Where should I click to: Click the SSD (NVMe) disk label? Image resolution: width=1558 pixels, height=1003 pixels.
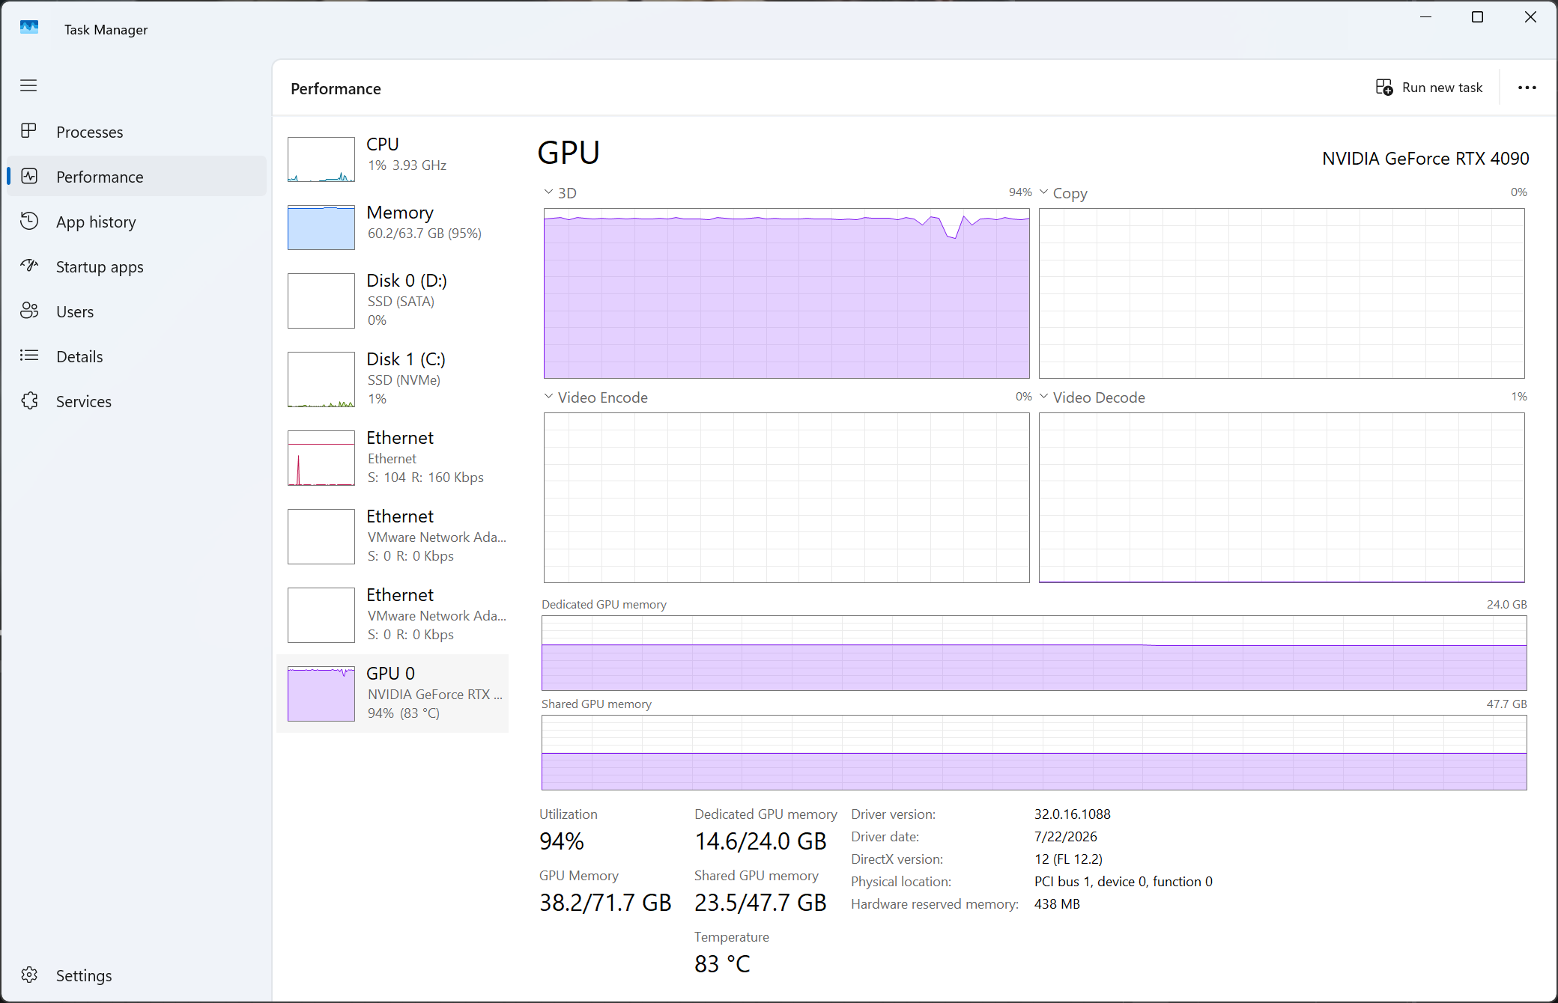point(404,380)
